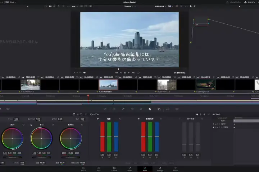Reset the Scaling sliders
Viewport: 259px width, 172px height.
click(x=202, y=119)
